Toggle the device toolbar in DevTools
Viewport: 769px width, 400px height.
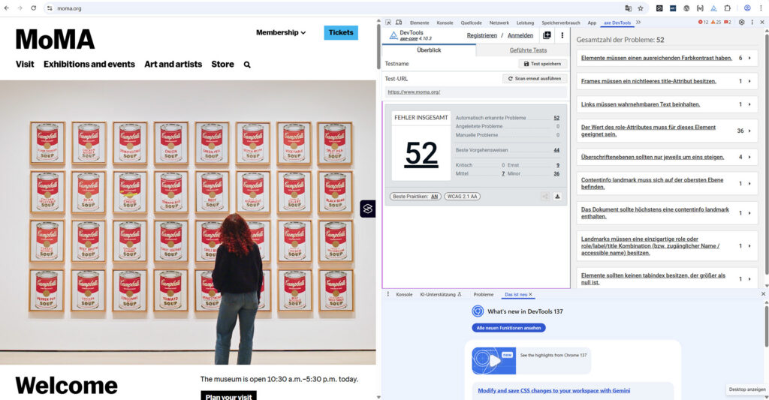(399, 23)
